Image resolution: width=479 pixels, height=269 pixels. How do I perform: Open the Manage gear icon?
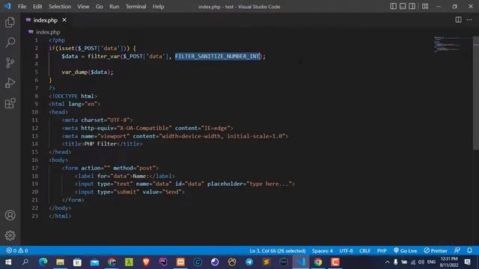[10, 235]
